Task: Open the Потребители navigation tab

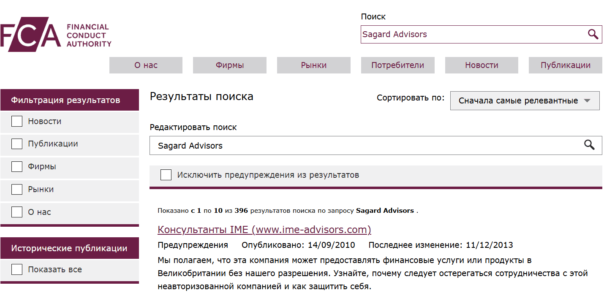Action: 397,65
